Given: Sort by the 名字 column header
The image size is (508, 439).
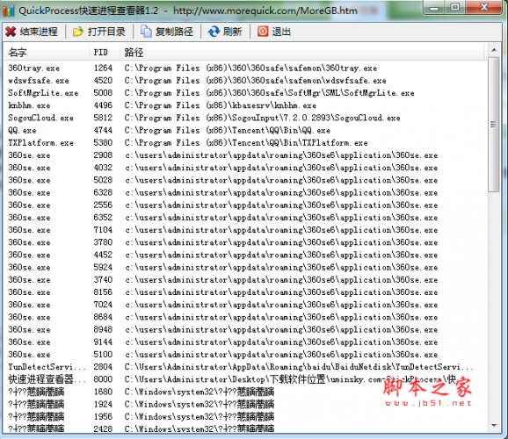Looking at the screenshot, I should pos(47,52).
